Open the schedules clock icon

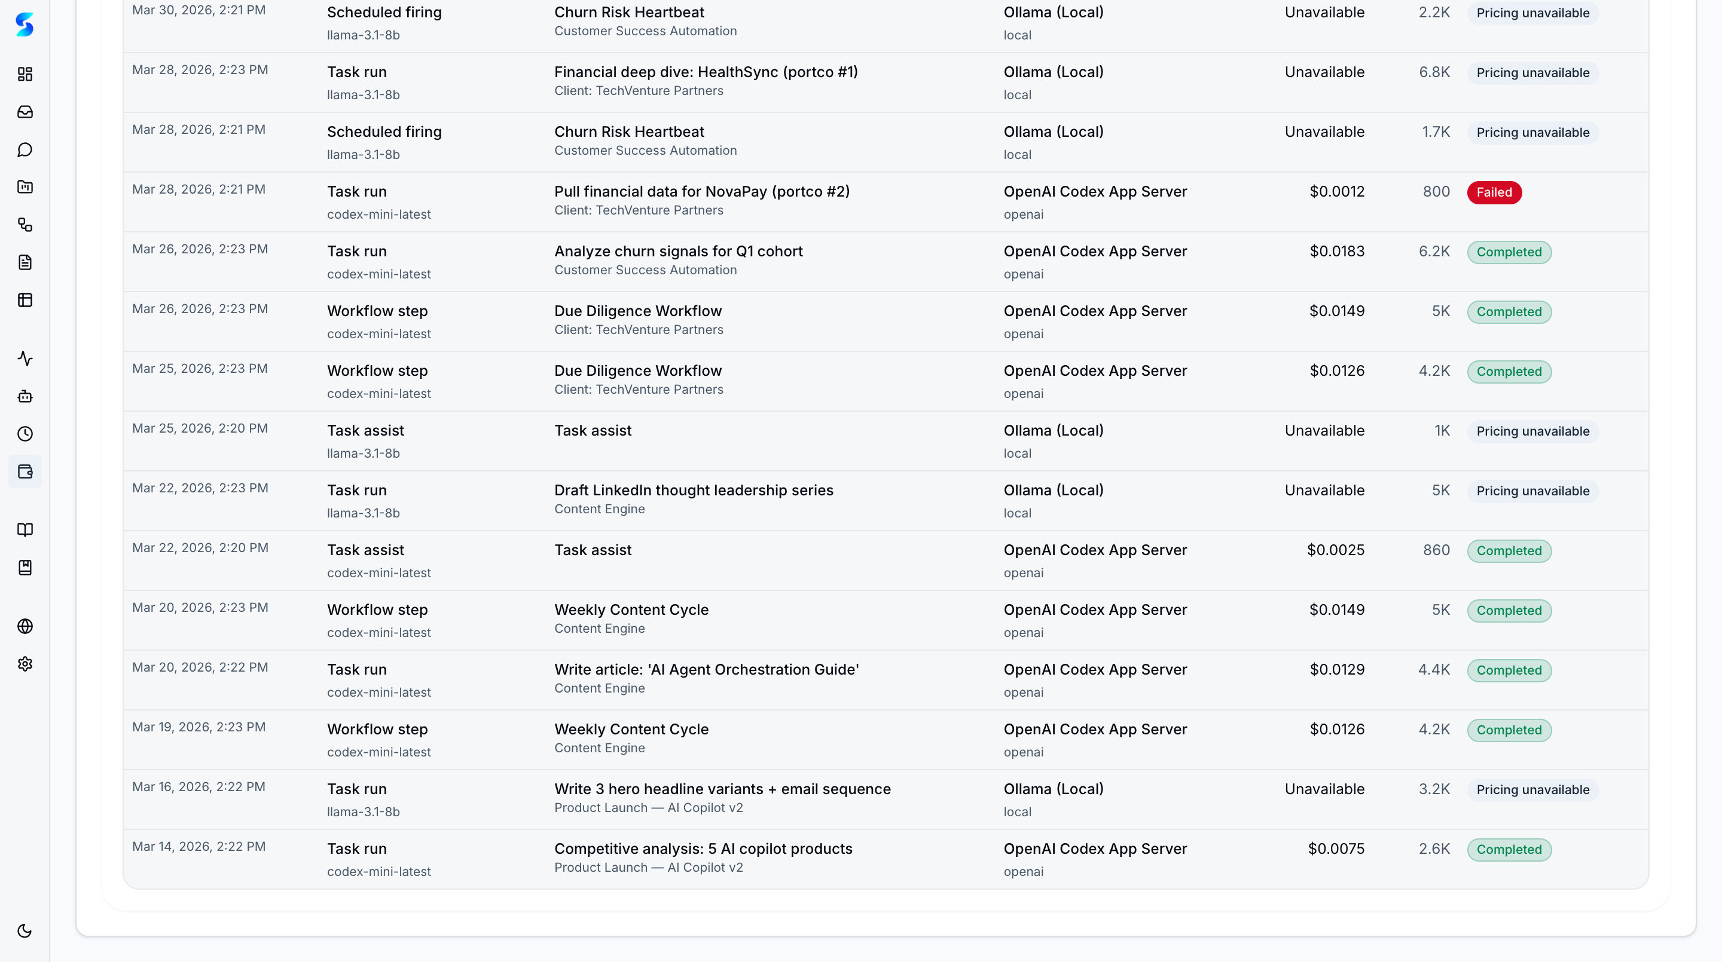[25, 434]
